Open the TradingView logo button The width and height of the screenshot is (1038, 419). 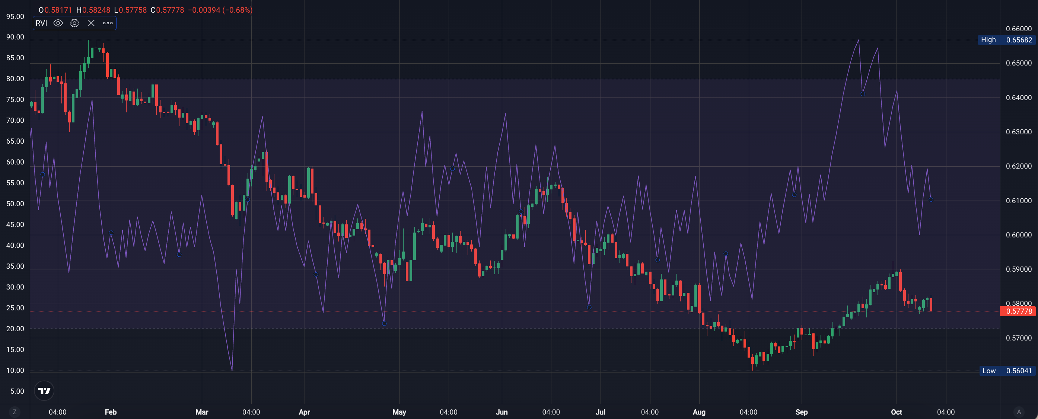pyautogui.click(x=44, y=390)
